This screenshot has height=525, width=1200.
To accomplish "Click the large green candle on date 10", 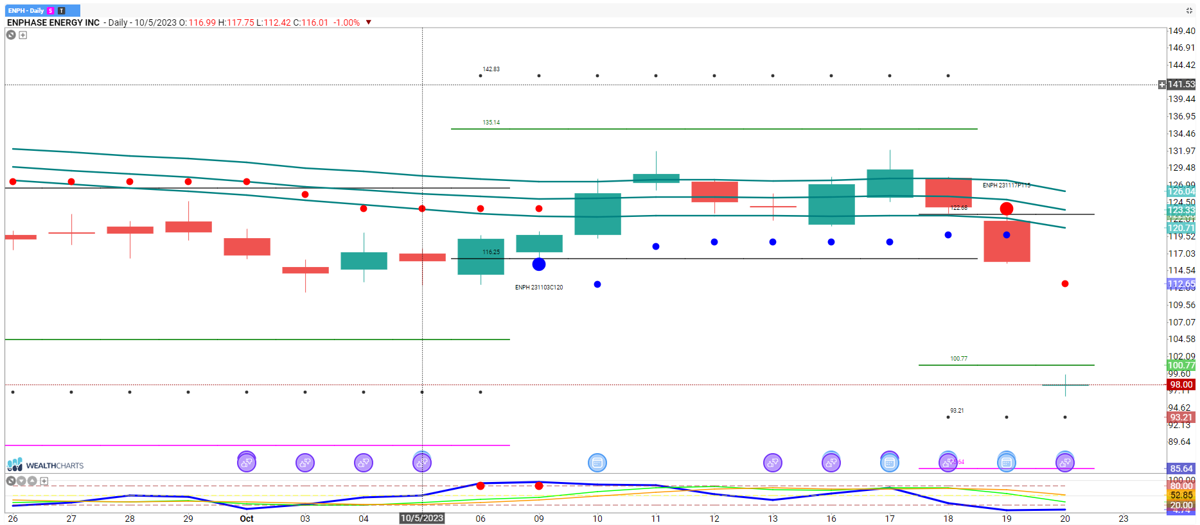I will pyautogui.click(x=597, y=214).
